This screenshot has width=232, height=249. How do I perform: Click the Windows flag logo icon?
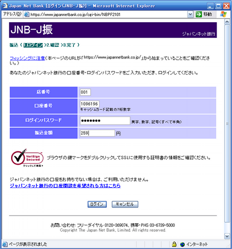223,14
